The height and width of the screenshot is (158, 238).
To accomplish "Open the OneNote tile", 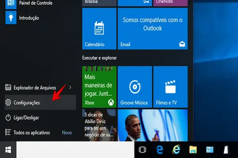I will pyautogui.click(x=170, y=3).
